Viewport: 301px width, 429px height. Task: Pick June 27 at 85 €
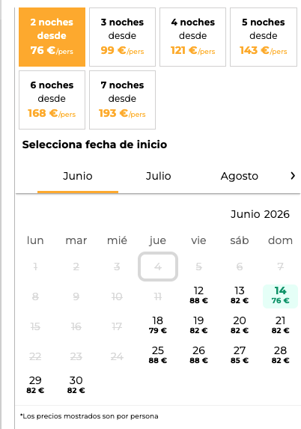click(x=240, y=356)
